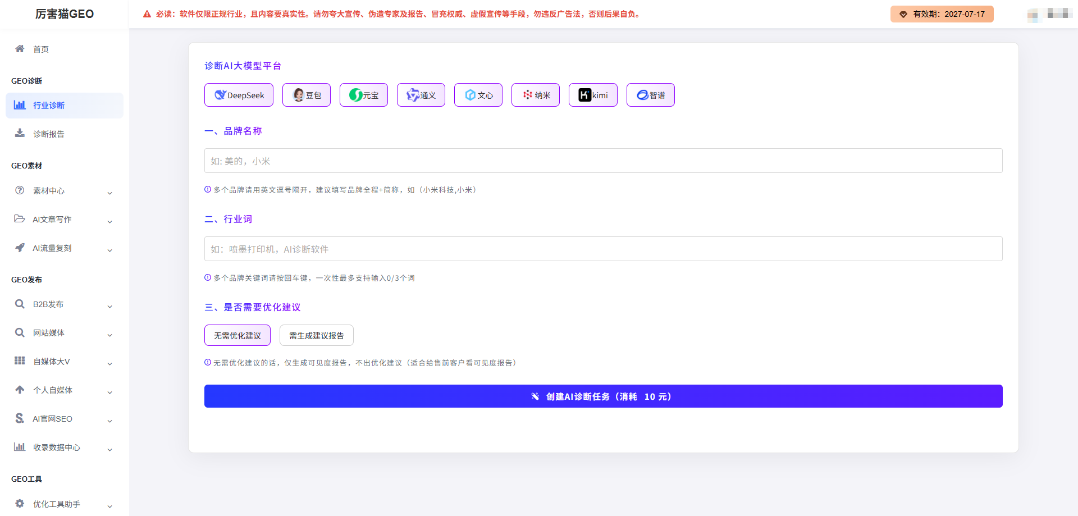1078x516 pixels.
Task: Click the blue 智谱 logo icon
Action: (x=642, y=95)
